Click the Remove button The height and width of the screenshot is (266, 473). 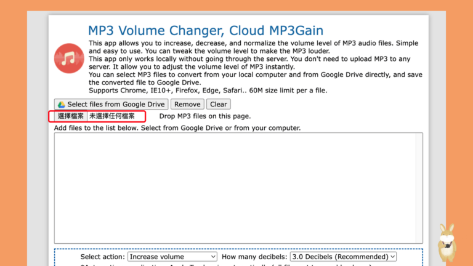(187, 104)
